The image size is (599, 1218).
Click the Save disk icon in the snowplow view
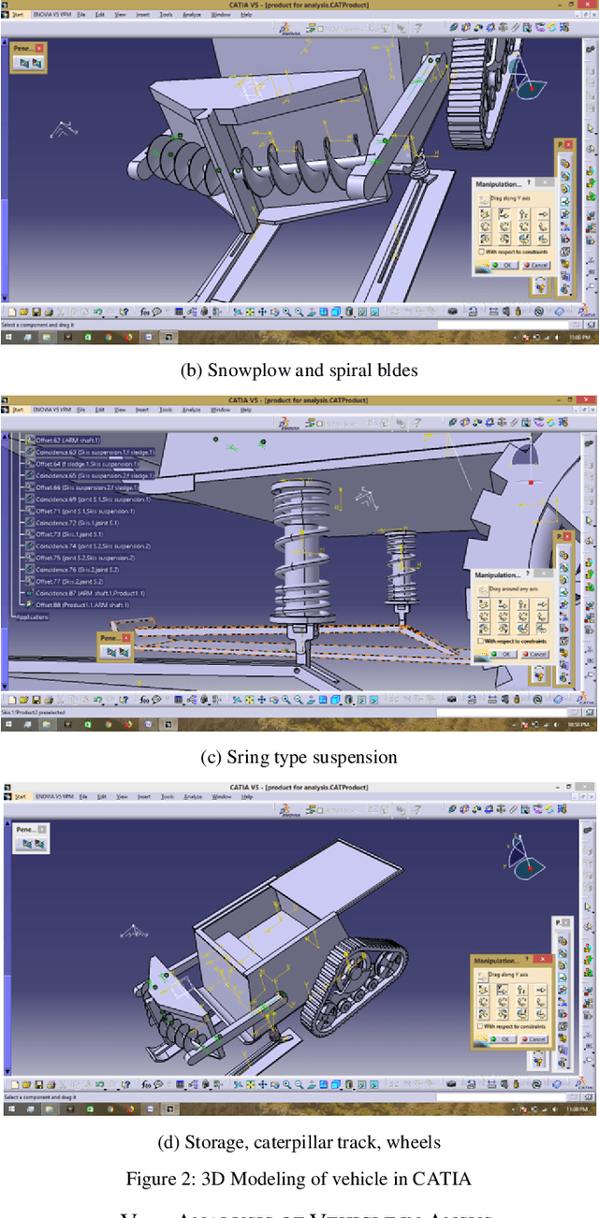point(36,312)
